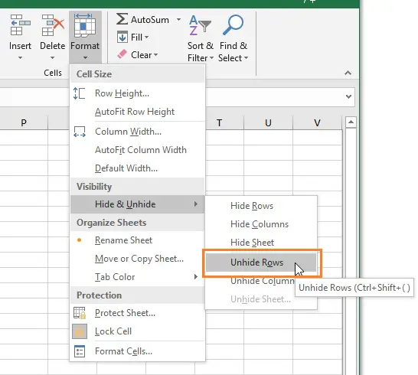
Task: Select the column P header
Action: pos(24,123)
